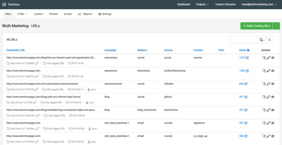Focus the All URLs search field
Screen dimensions: 282x145
(x=243, y=40)
